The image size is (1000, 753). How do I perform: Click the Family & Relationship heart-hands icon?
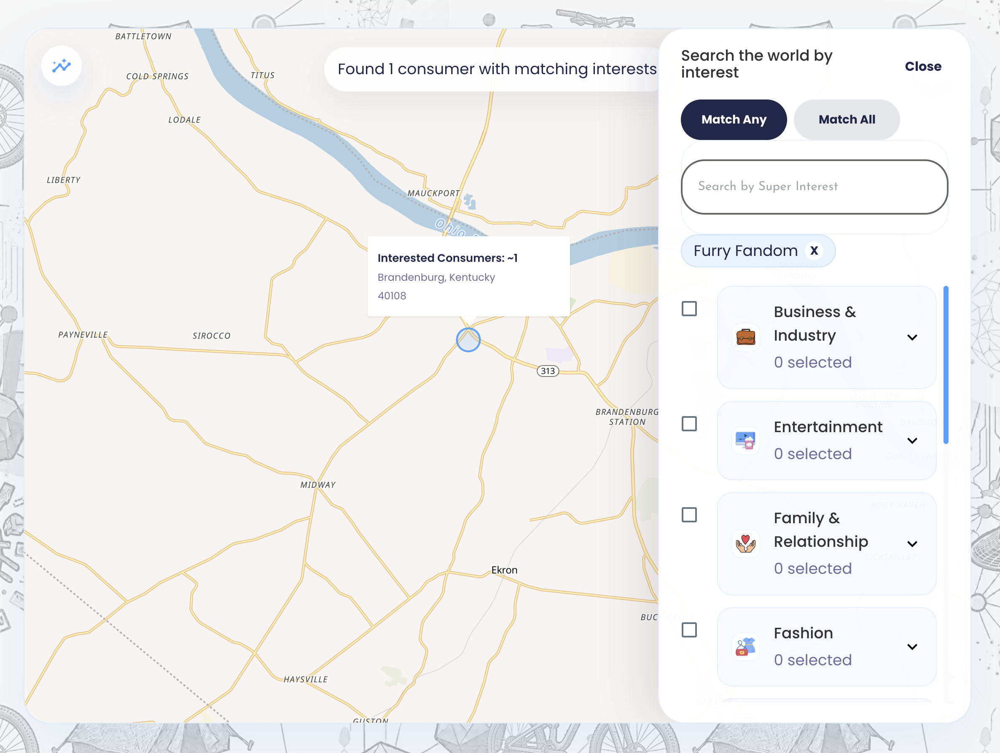pos(745,543)
